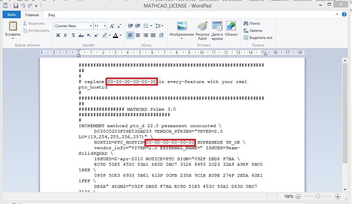Image resolution: width=352 pixels, height=204 pixels.
Task: Click the decrease indent icon
Action: [130, 26]
